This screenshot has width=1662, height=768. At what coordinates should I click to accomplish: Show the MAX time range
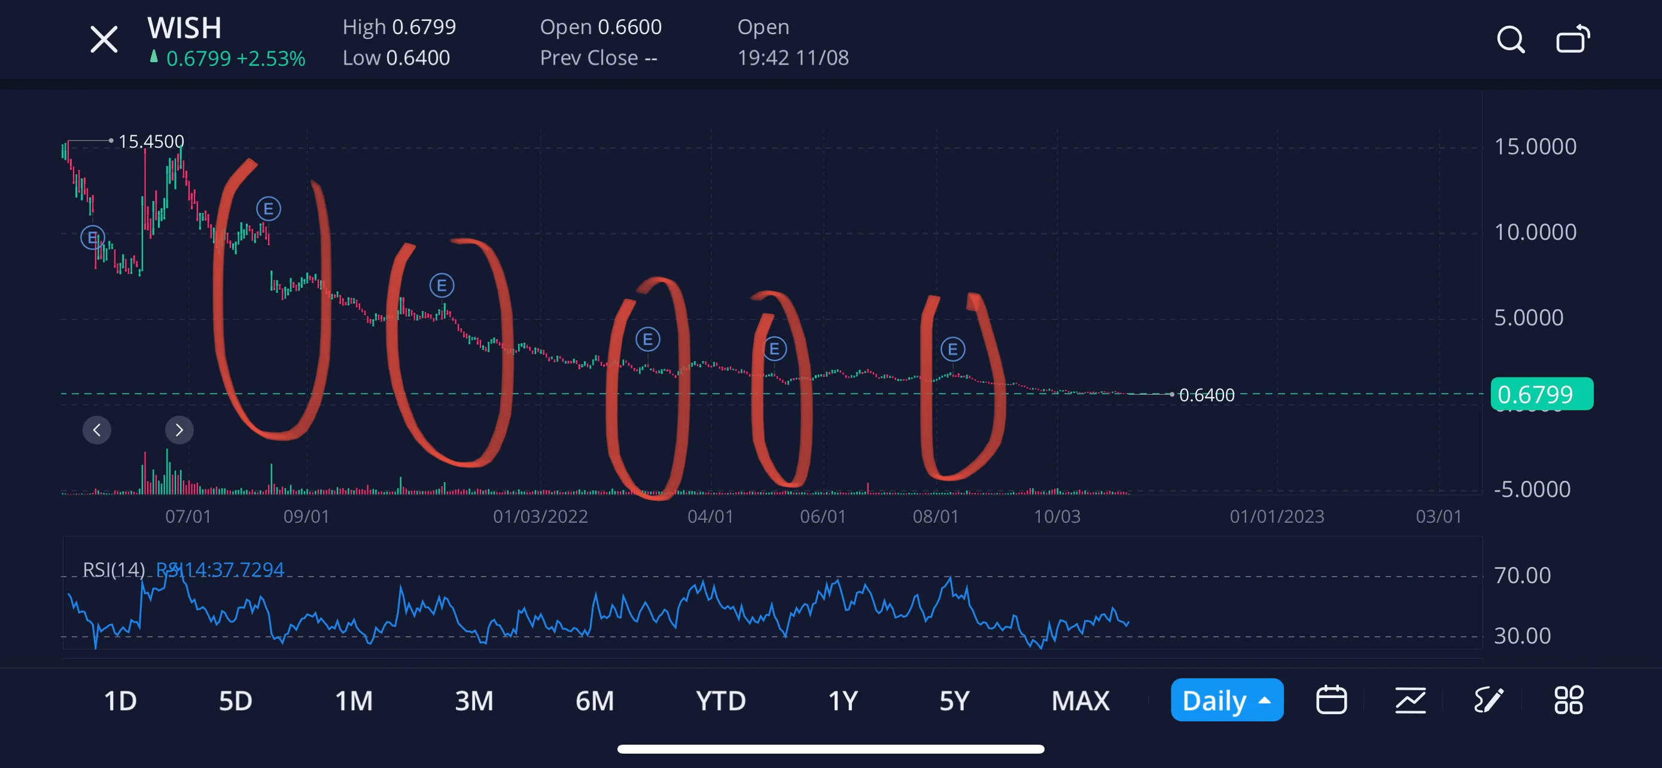(x=1080, y=700)
